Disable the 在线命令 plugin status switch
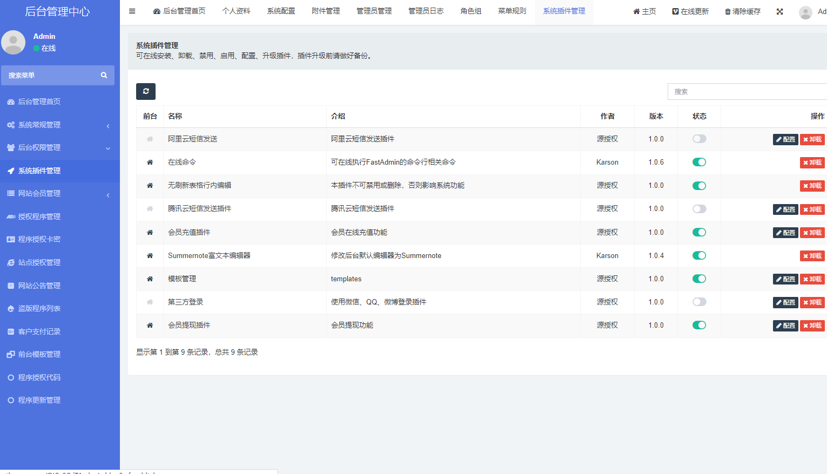The width and height of the screenshot is (827, 474). click(699, 162)
